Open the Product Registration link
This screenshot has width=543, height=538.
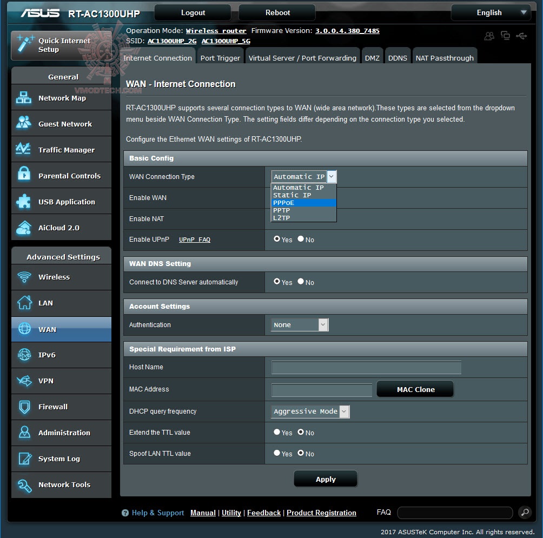(x=321, y=513)
